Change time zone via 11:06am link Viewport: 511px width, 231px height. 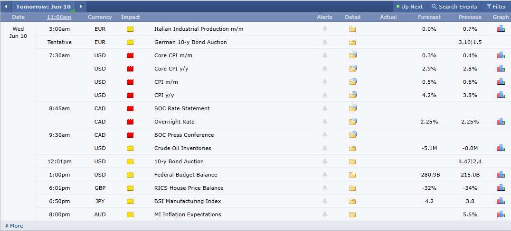tap(59, 17)
